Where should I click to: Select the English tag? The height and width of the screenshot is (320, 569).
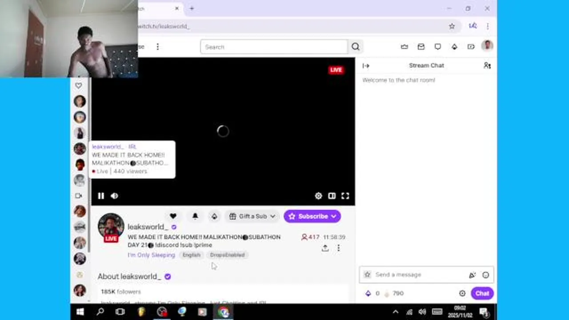tap(191, 255)
